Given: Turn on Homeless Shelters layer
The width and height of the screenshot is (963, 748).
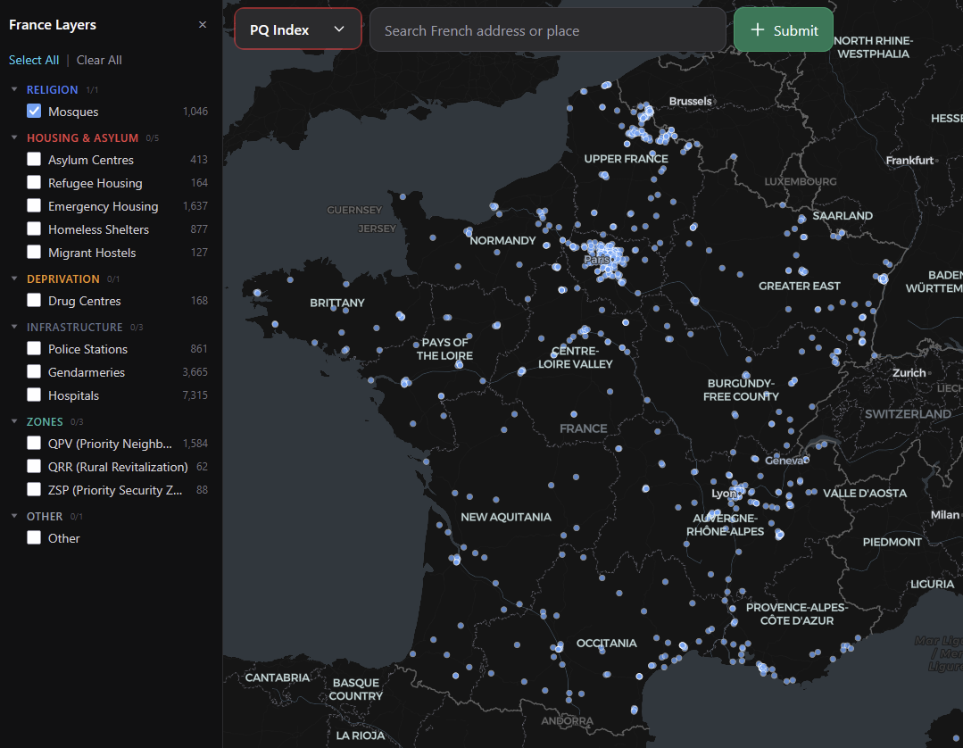Looking at the screenshot, I should pyautogui.click(x=35, y=229).
